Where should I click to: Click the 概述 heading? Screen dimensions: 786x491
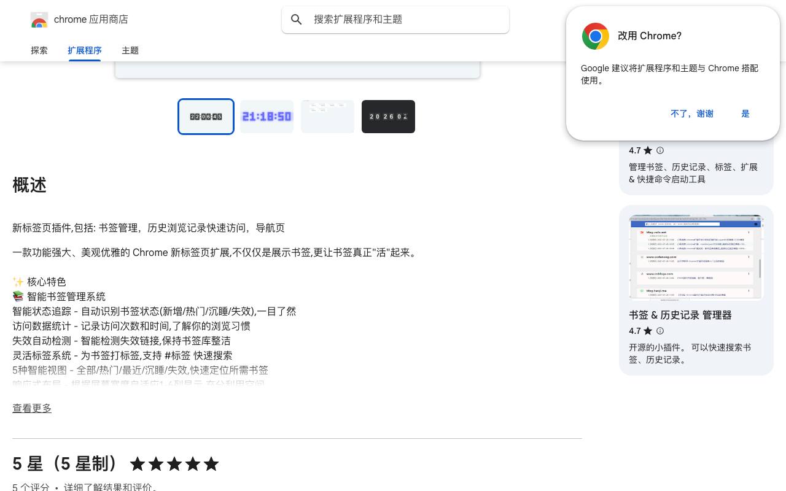pos(29,185)
